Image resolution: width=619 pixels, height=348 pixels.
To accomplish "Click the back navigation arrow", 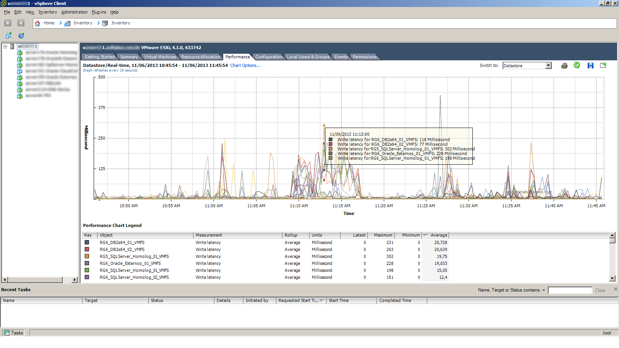I will (8, 23).
